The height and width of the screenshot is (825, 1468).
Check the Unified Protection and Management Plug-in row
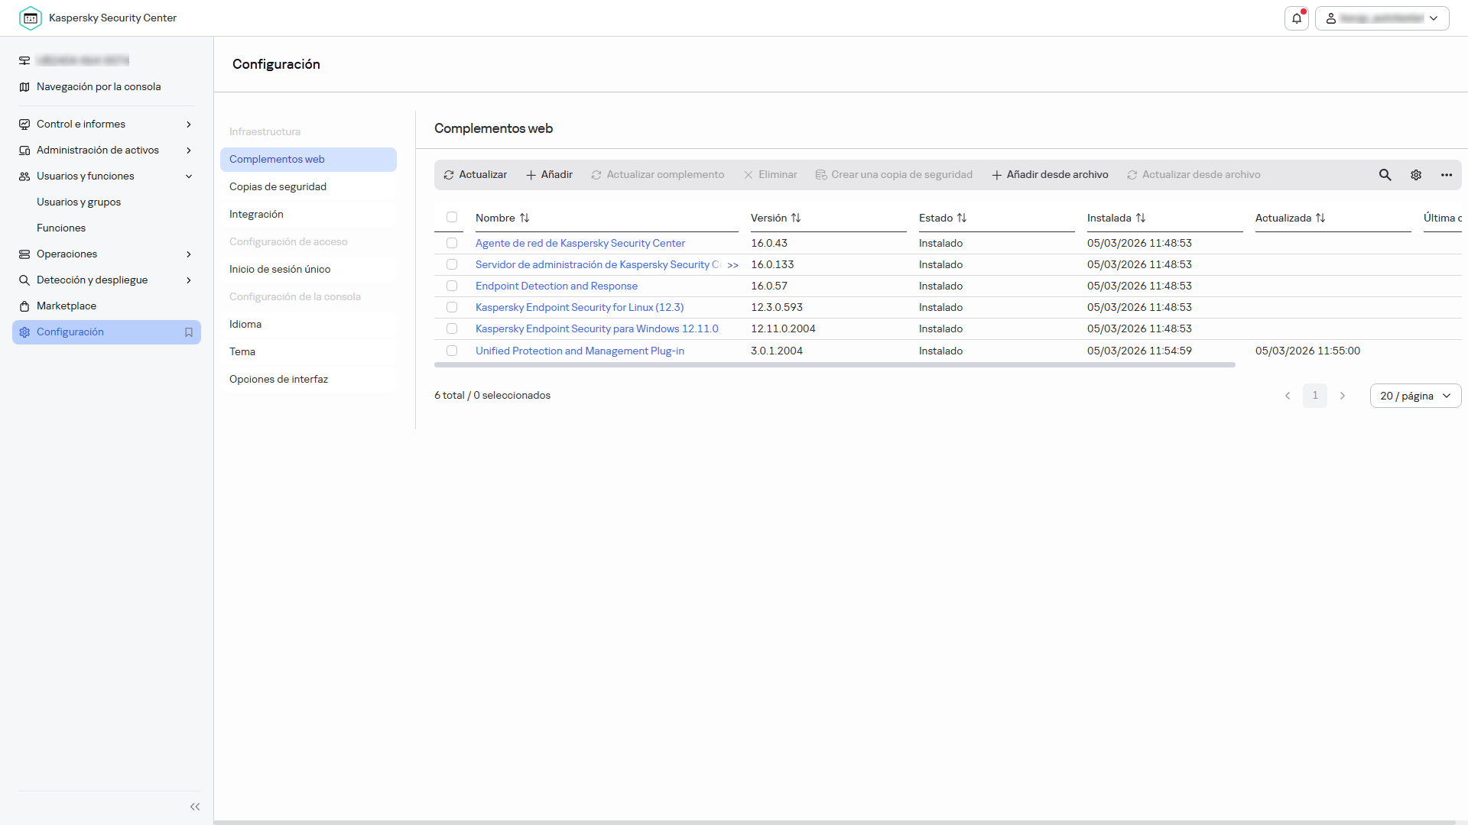click(452, 351)
